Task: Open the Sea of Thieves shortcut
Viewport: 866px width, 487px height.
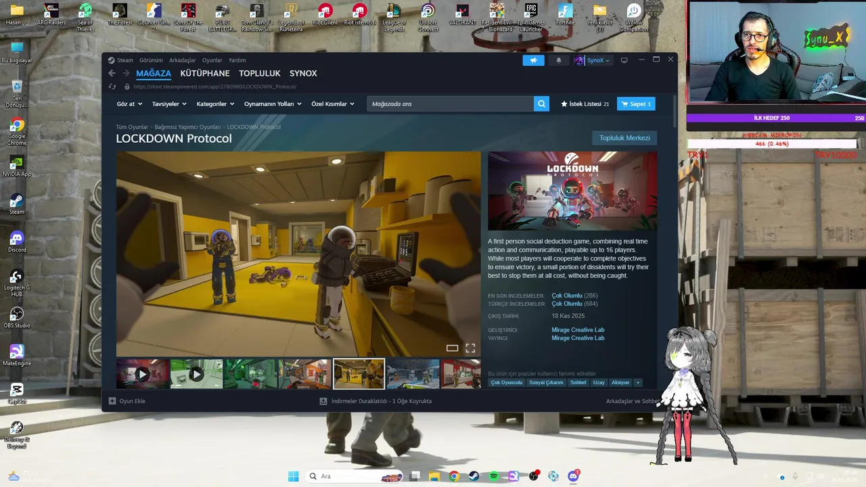Action: click(x=85, y=18)
